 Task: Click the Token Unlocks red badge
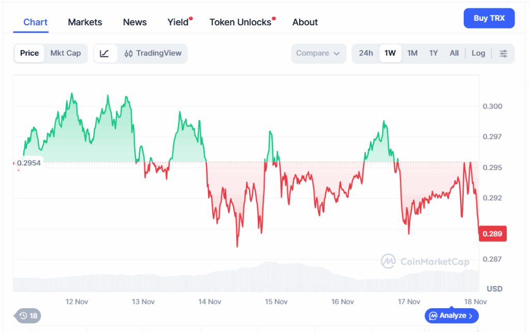[x=275, y=18]
